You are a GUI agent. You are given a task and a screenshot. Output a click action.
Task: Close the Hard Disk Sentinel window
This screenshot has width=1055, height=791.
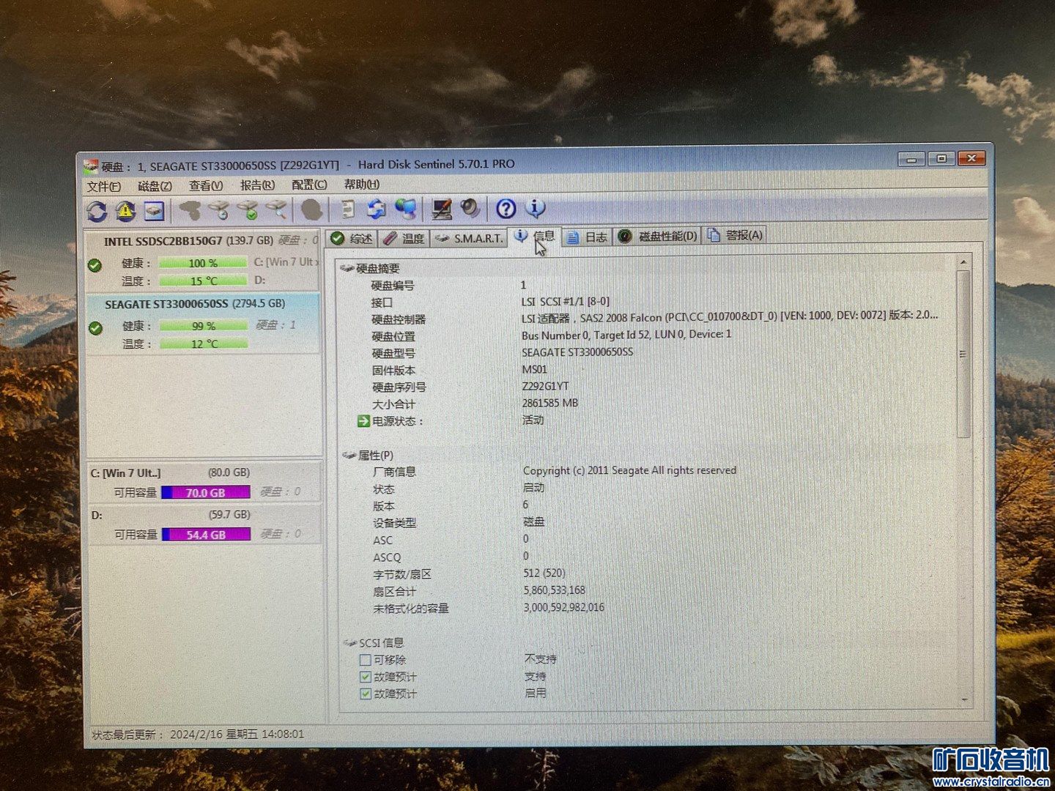tap(971, 157)
